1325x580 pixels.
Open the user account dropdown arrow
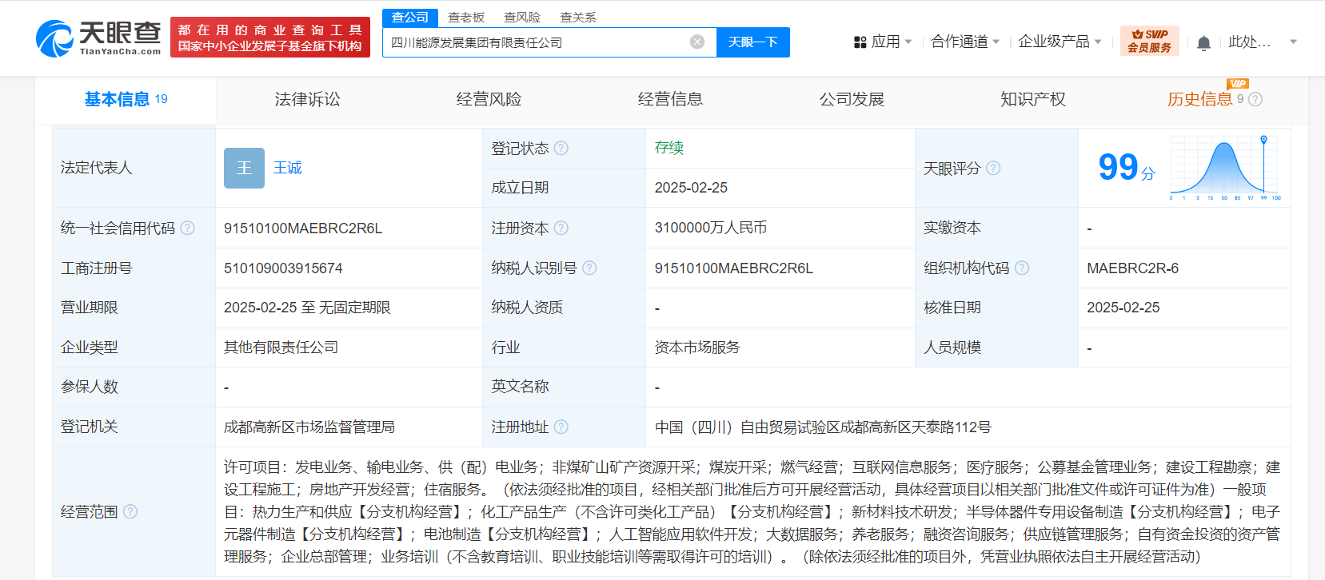[x=1293, y=42]
